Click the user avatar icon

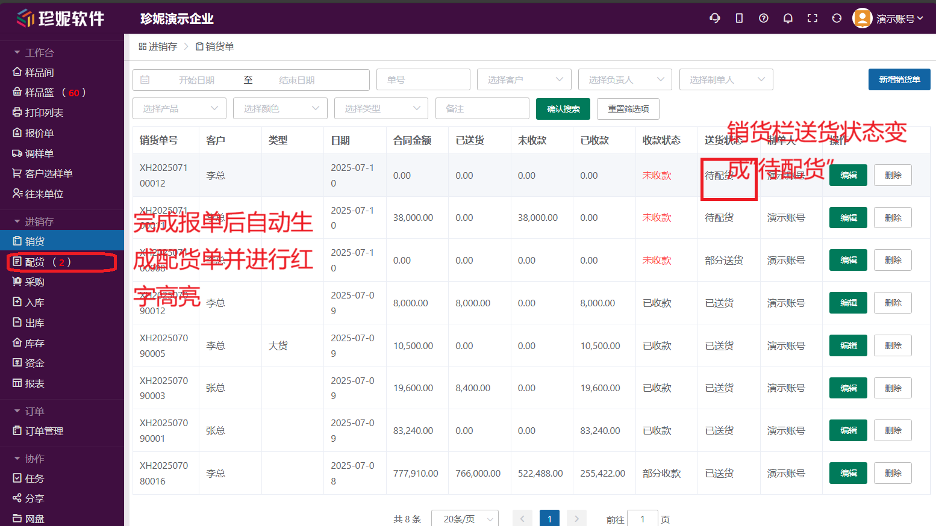(862, 18)
